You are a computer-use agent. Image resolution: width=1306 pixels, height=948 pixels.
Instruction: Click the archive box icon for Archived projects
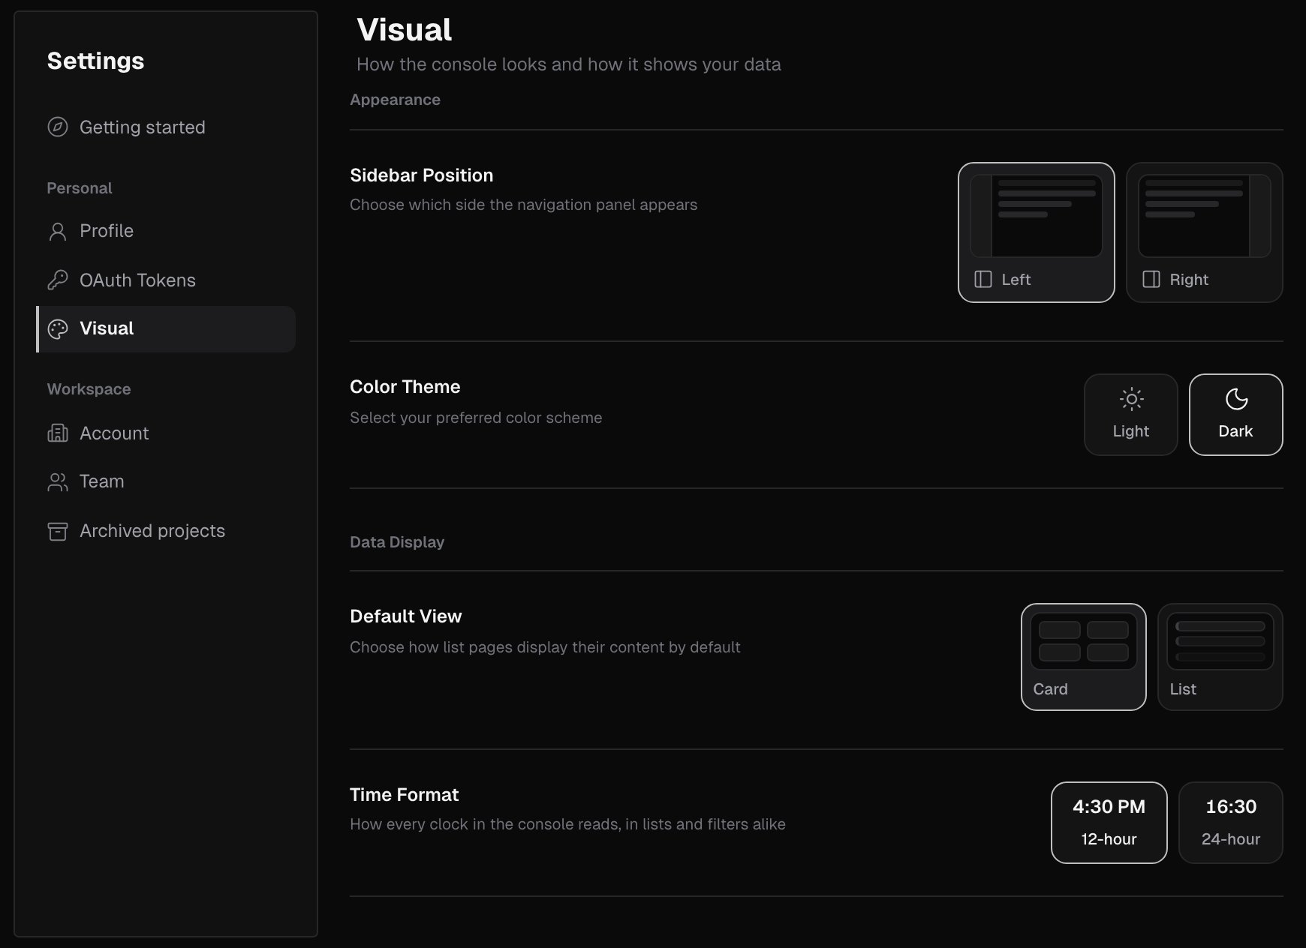(58, 531)
